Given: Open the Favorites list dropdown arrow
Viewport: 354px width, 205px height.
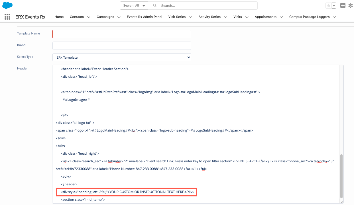Looking at the screenshot, I should pos(334,6).
